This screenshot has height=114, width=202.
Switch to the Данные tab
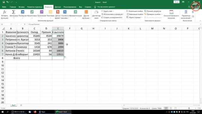[58, 7]
